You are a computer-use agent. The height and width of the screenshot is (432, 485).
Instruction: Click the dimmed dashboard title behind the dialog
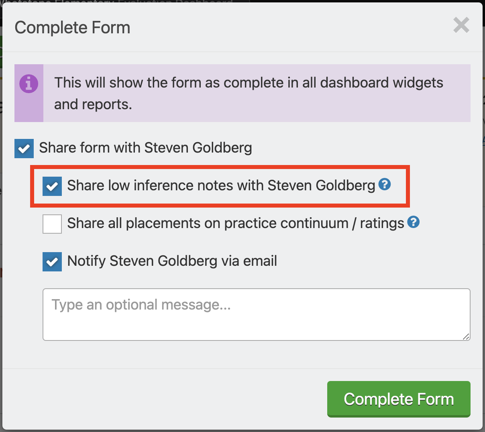pos(116,2)
